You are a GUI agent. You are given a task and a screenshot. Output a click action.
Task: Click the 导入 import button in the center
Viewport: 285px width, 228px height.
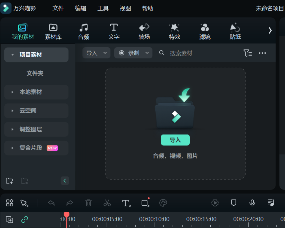click(175, 140)
